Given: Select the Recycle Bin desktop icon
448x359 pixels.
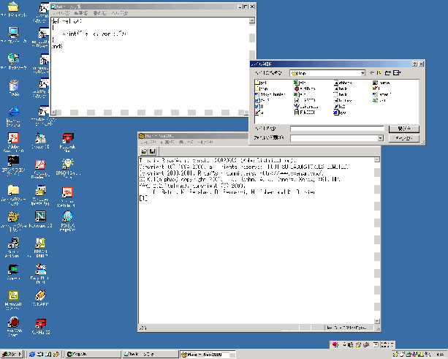Looking at the screenshot, I should coord(14,88).
